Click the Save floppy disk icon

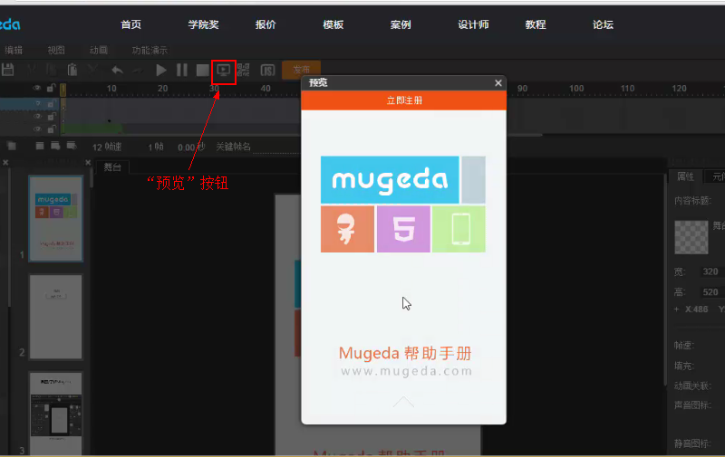[7, 71]
